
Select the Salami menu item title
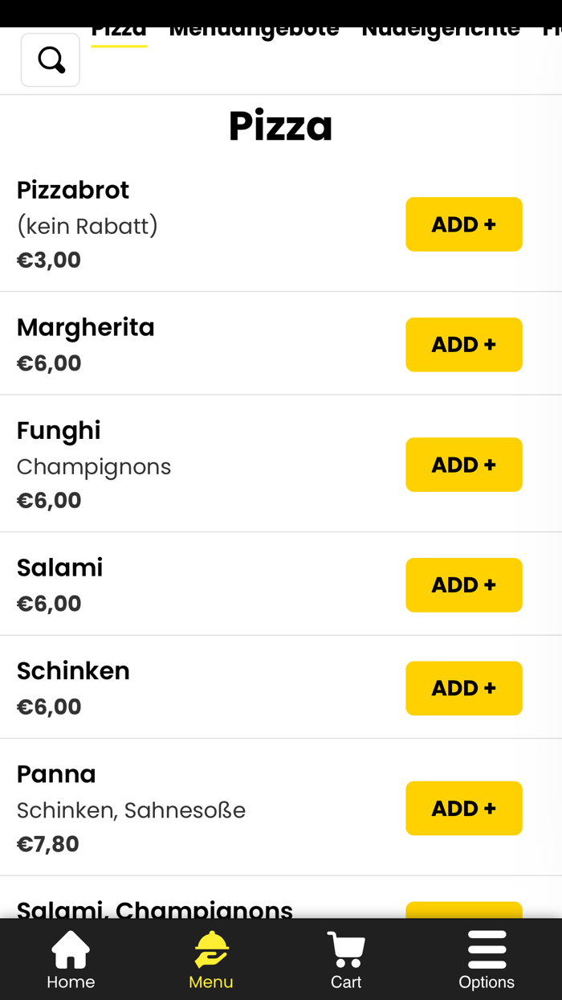click(60, 568)
